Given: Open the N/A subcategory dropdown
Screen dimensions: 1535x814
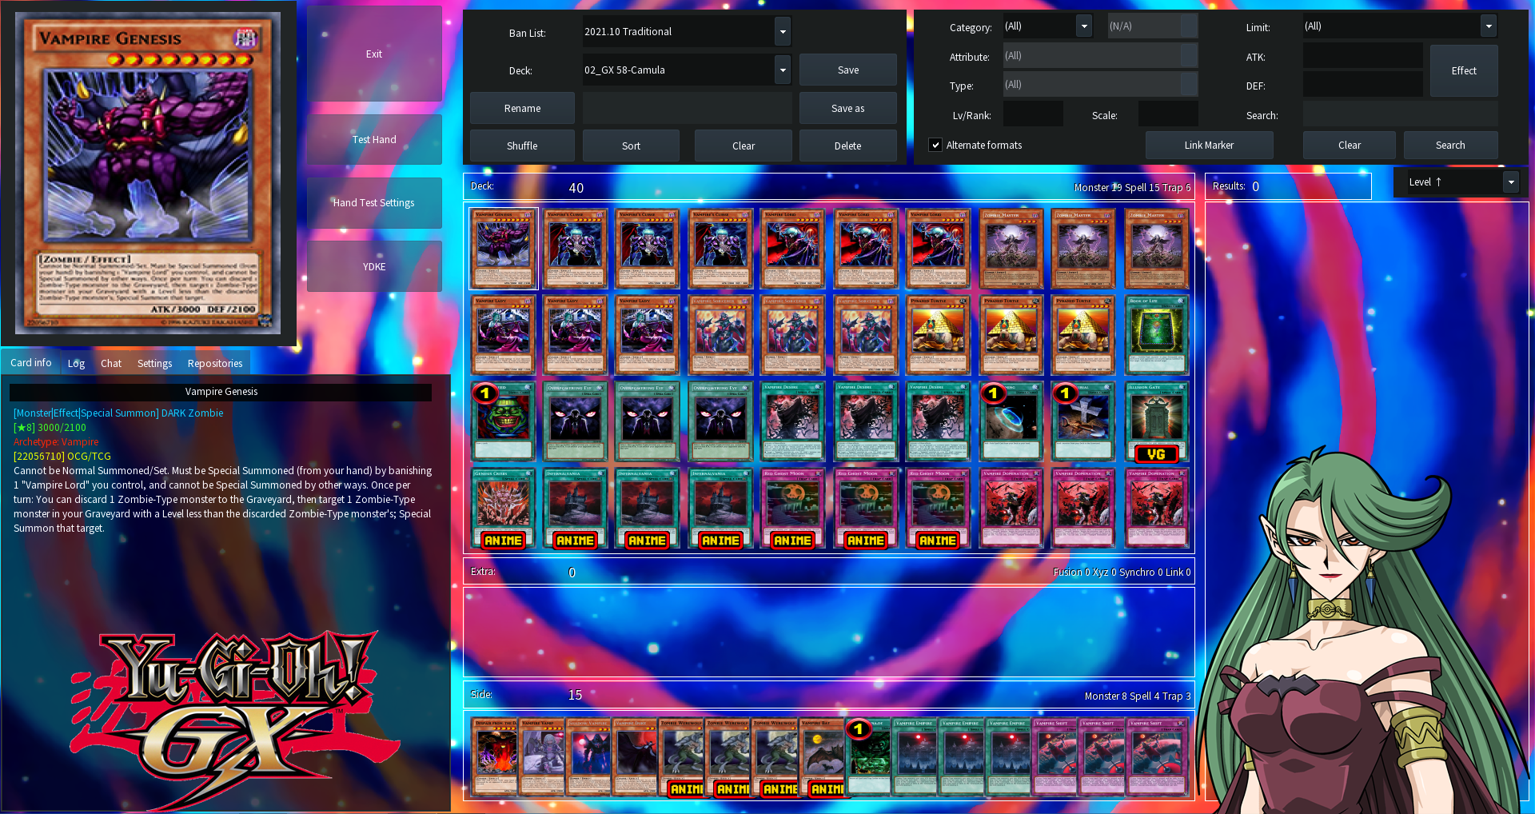Looking at the screenshot, I should pos(1153,26).
